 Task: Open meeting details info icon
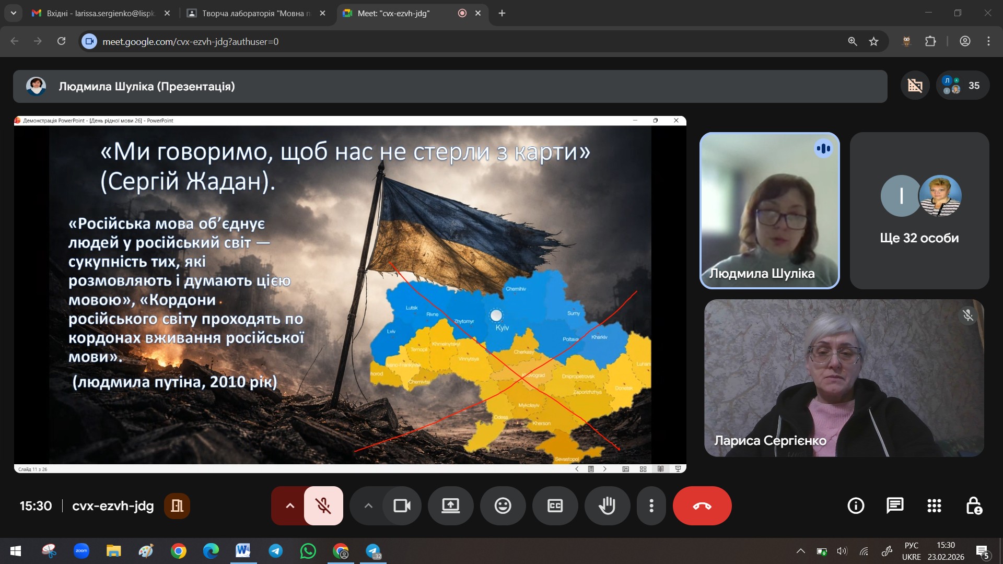point(856,506)
